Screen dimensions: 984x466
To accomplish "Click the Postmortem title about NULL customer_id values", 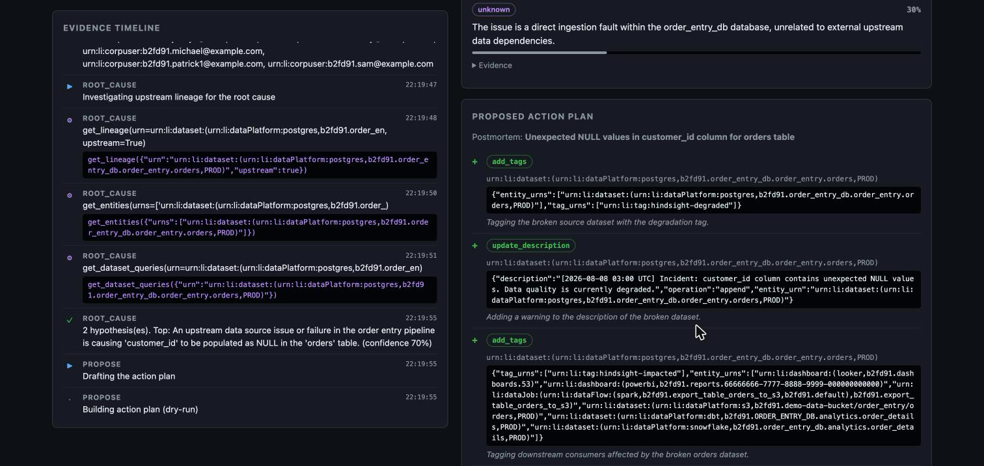I will coord(659,137).
